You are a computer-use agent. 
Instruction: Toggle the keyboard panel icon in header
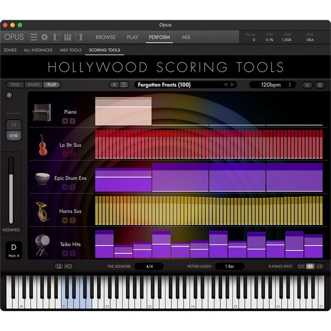click(67, 37)
